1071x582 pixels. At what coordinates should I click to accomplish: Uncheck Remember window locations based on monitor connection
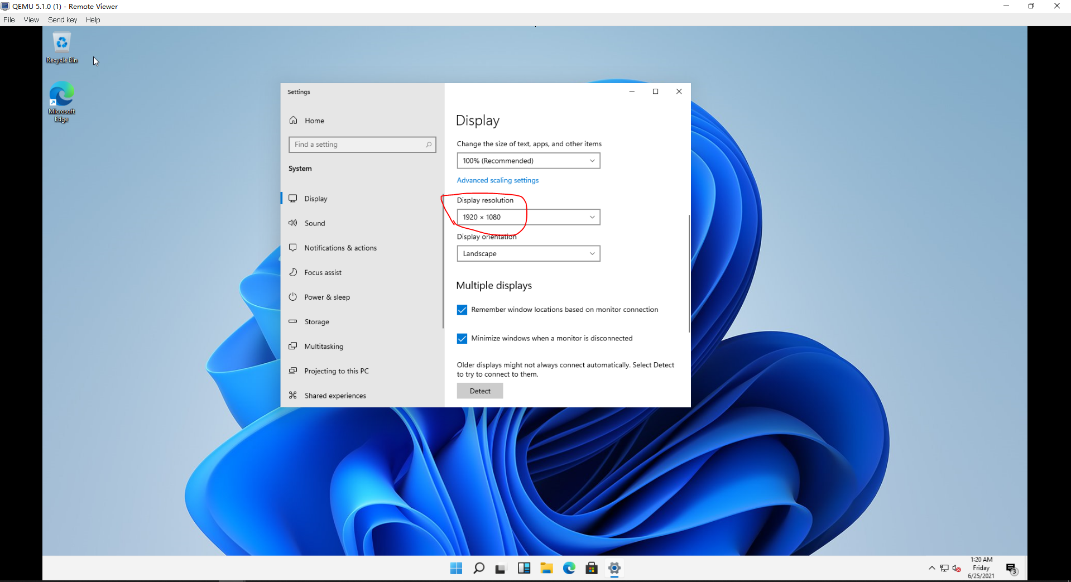(x=462, y=310)
